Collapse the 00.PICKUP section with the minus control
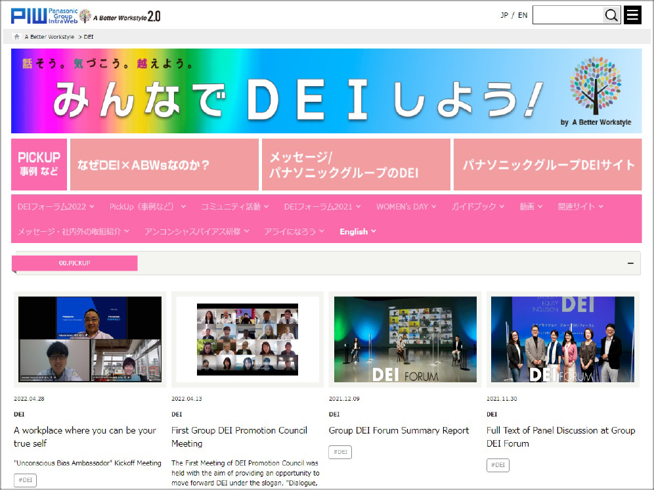654x490 pixels. 631,263
